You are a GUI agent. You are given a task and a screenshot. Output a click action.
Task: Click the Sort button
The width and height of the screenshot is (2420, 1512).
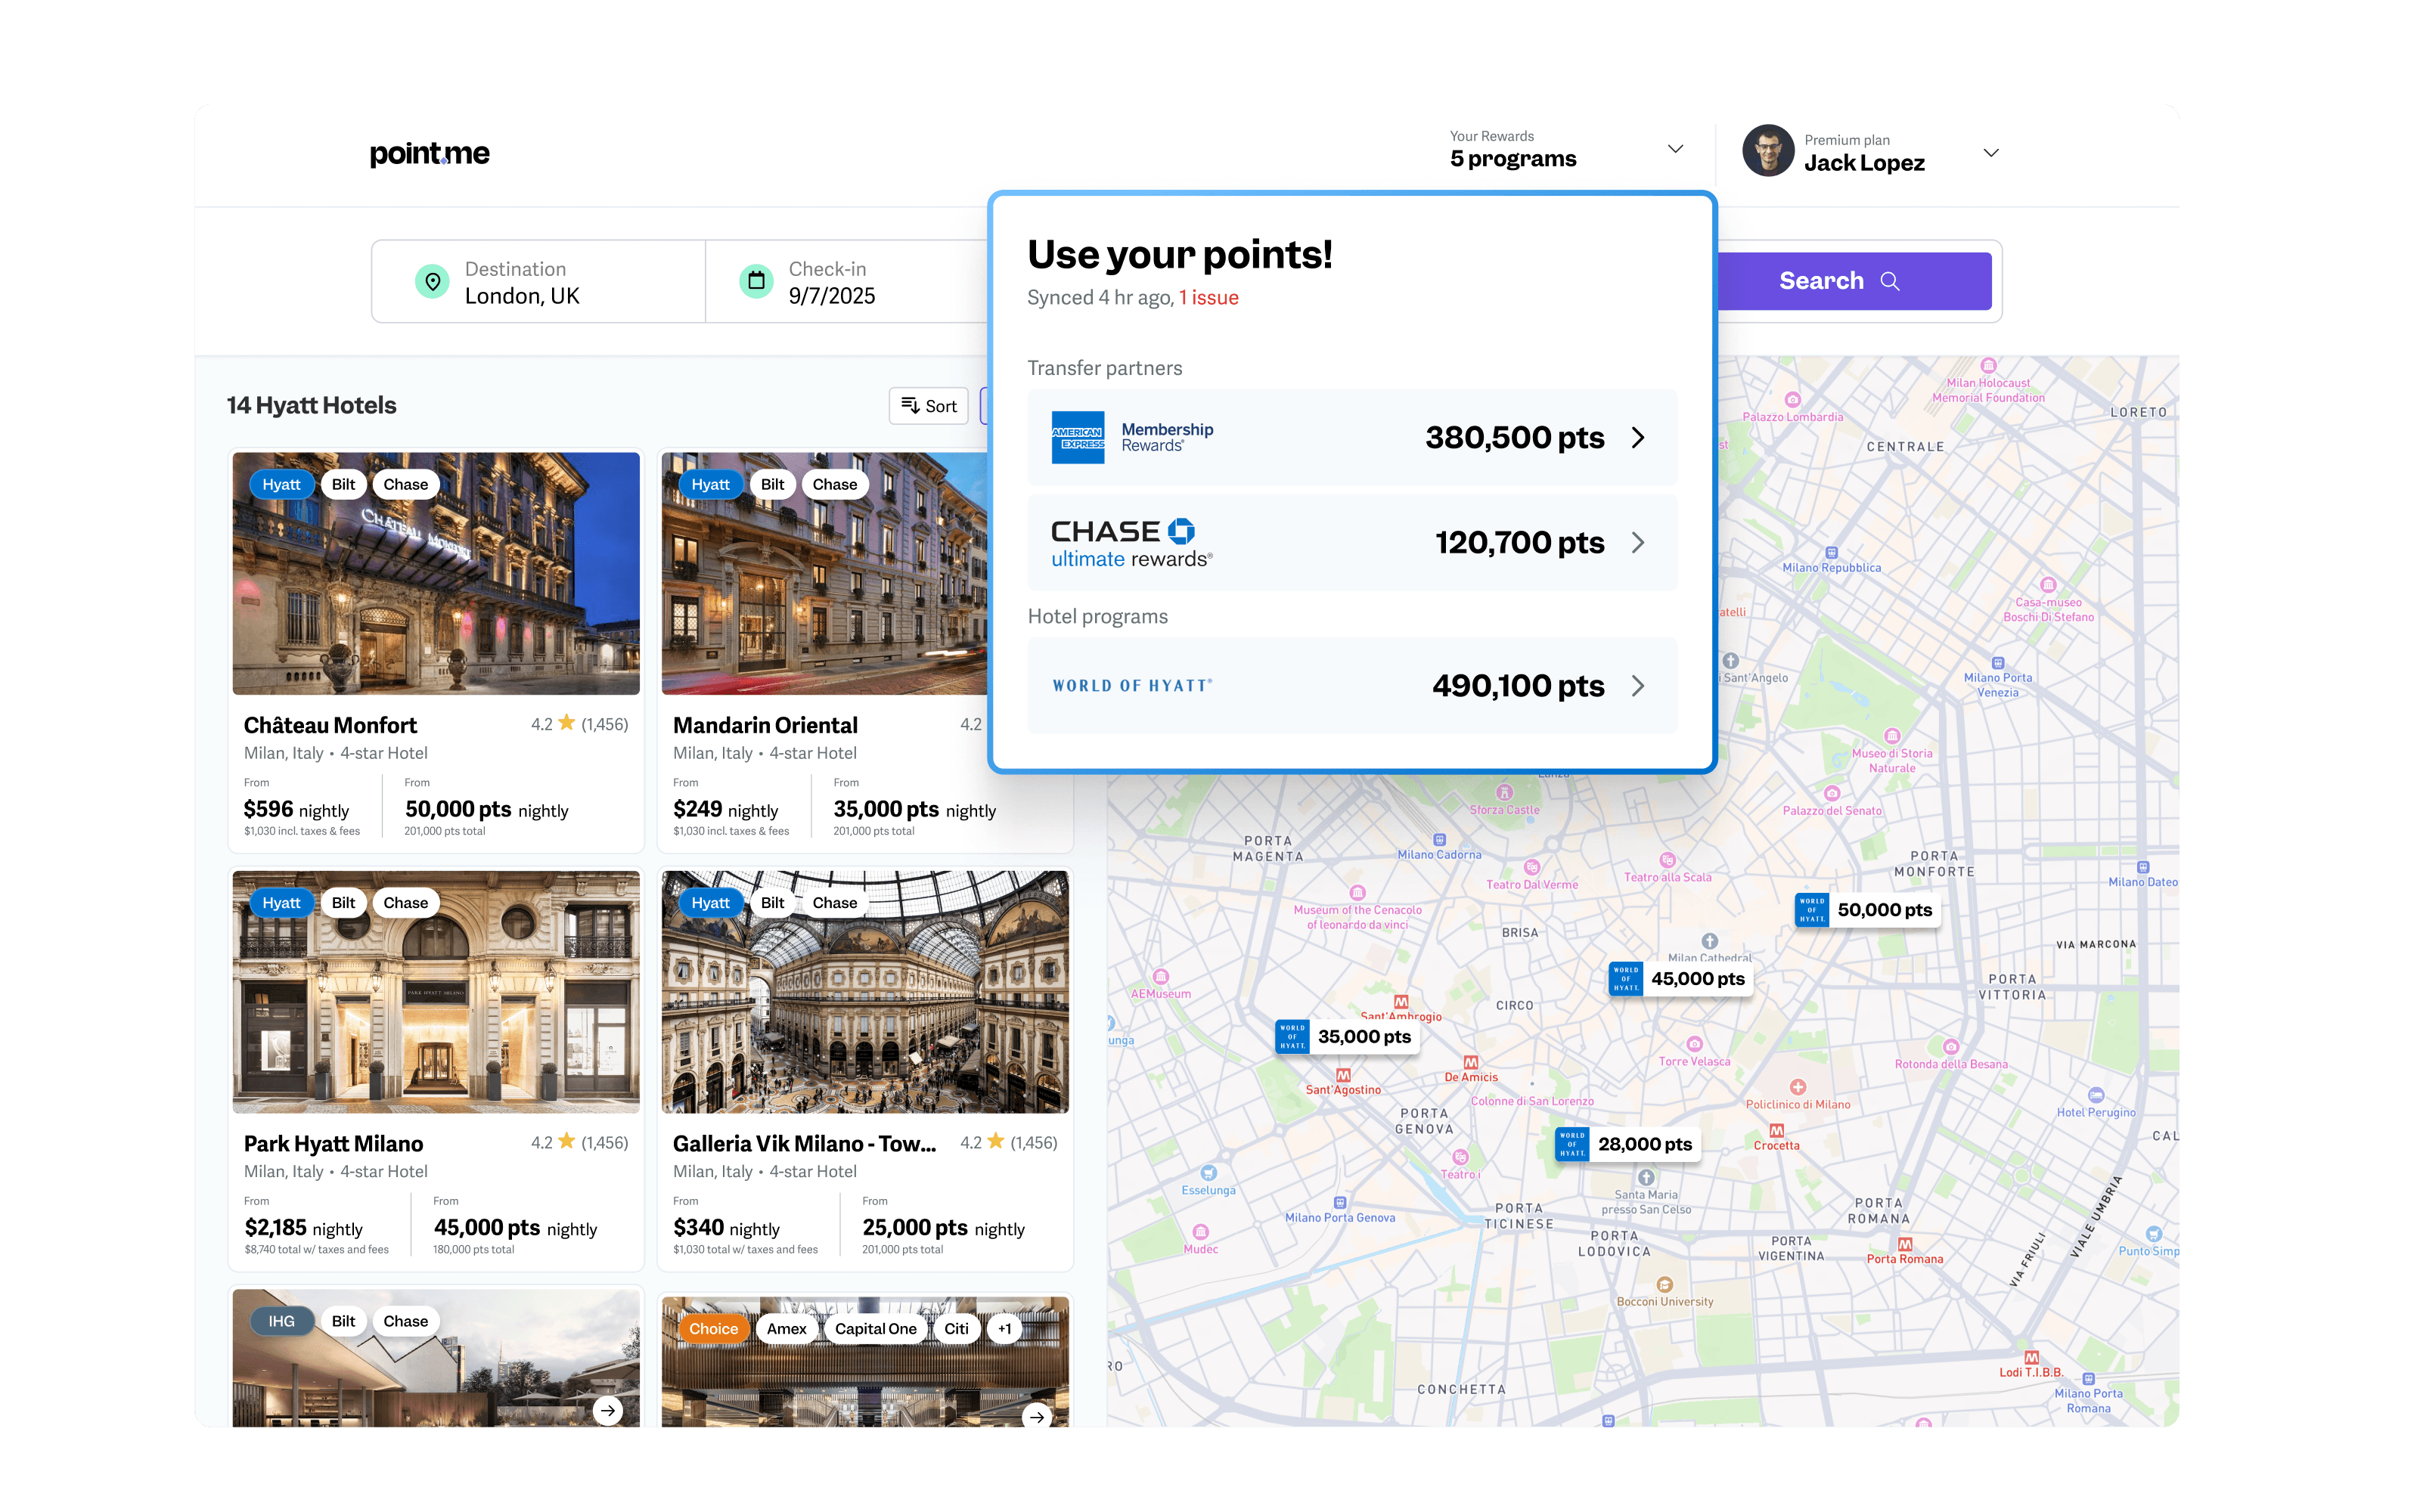pos(928,405)
